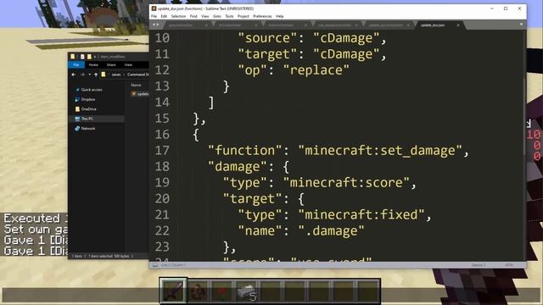Click the Spaces indentation setting in status bar
543x305 pixels.
[479, 265]
